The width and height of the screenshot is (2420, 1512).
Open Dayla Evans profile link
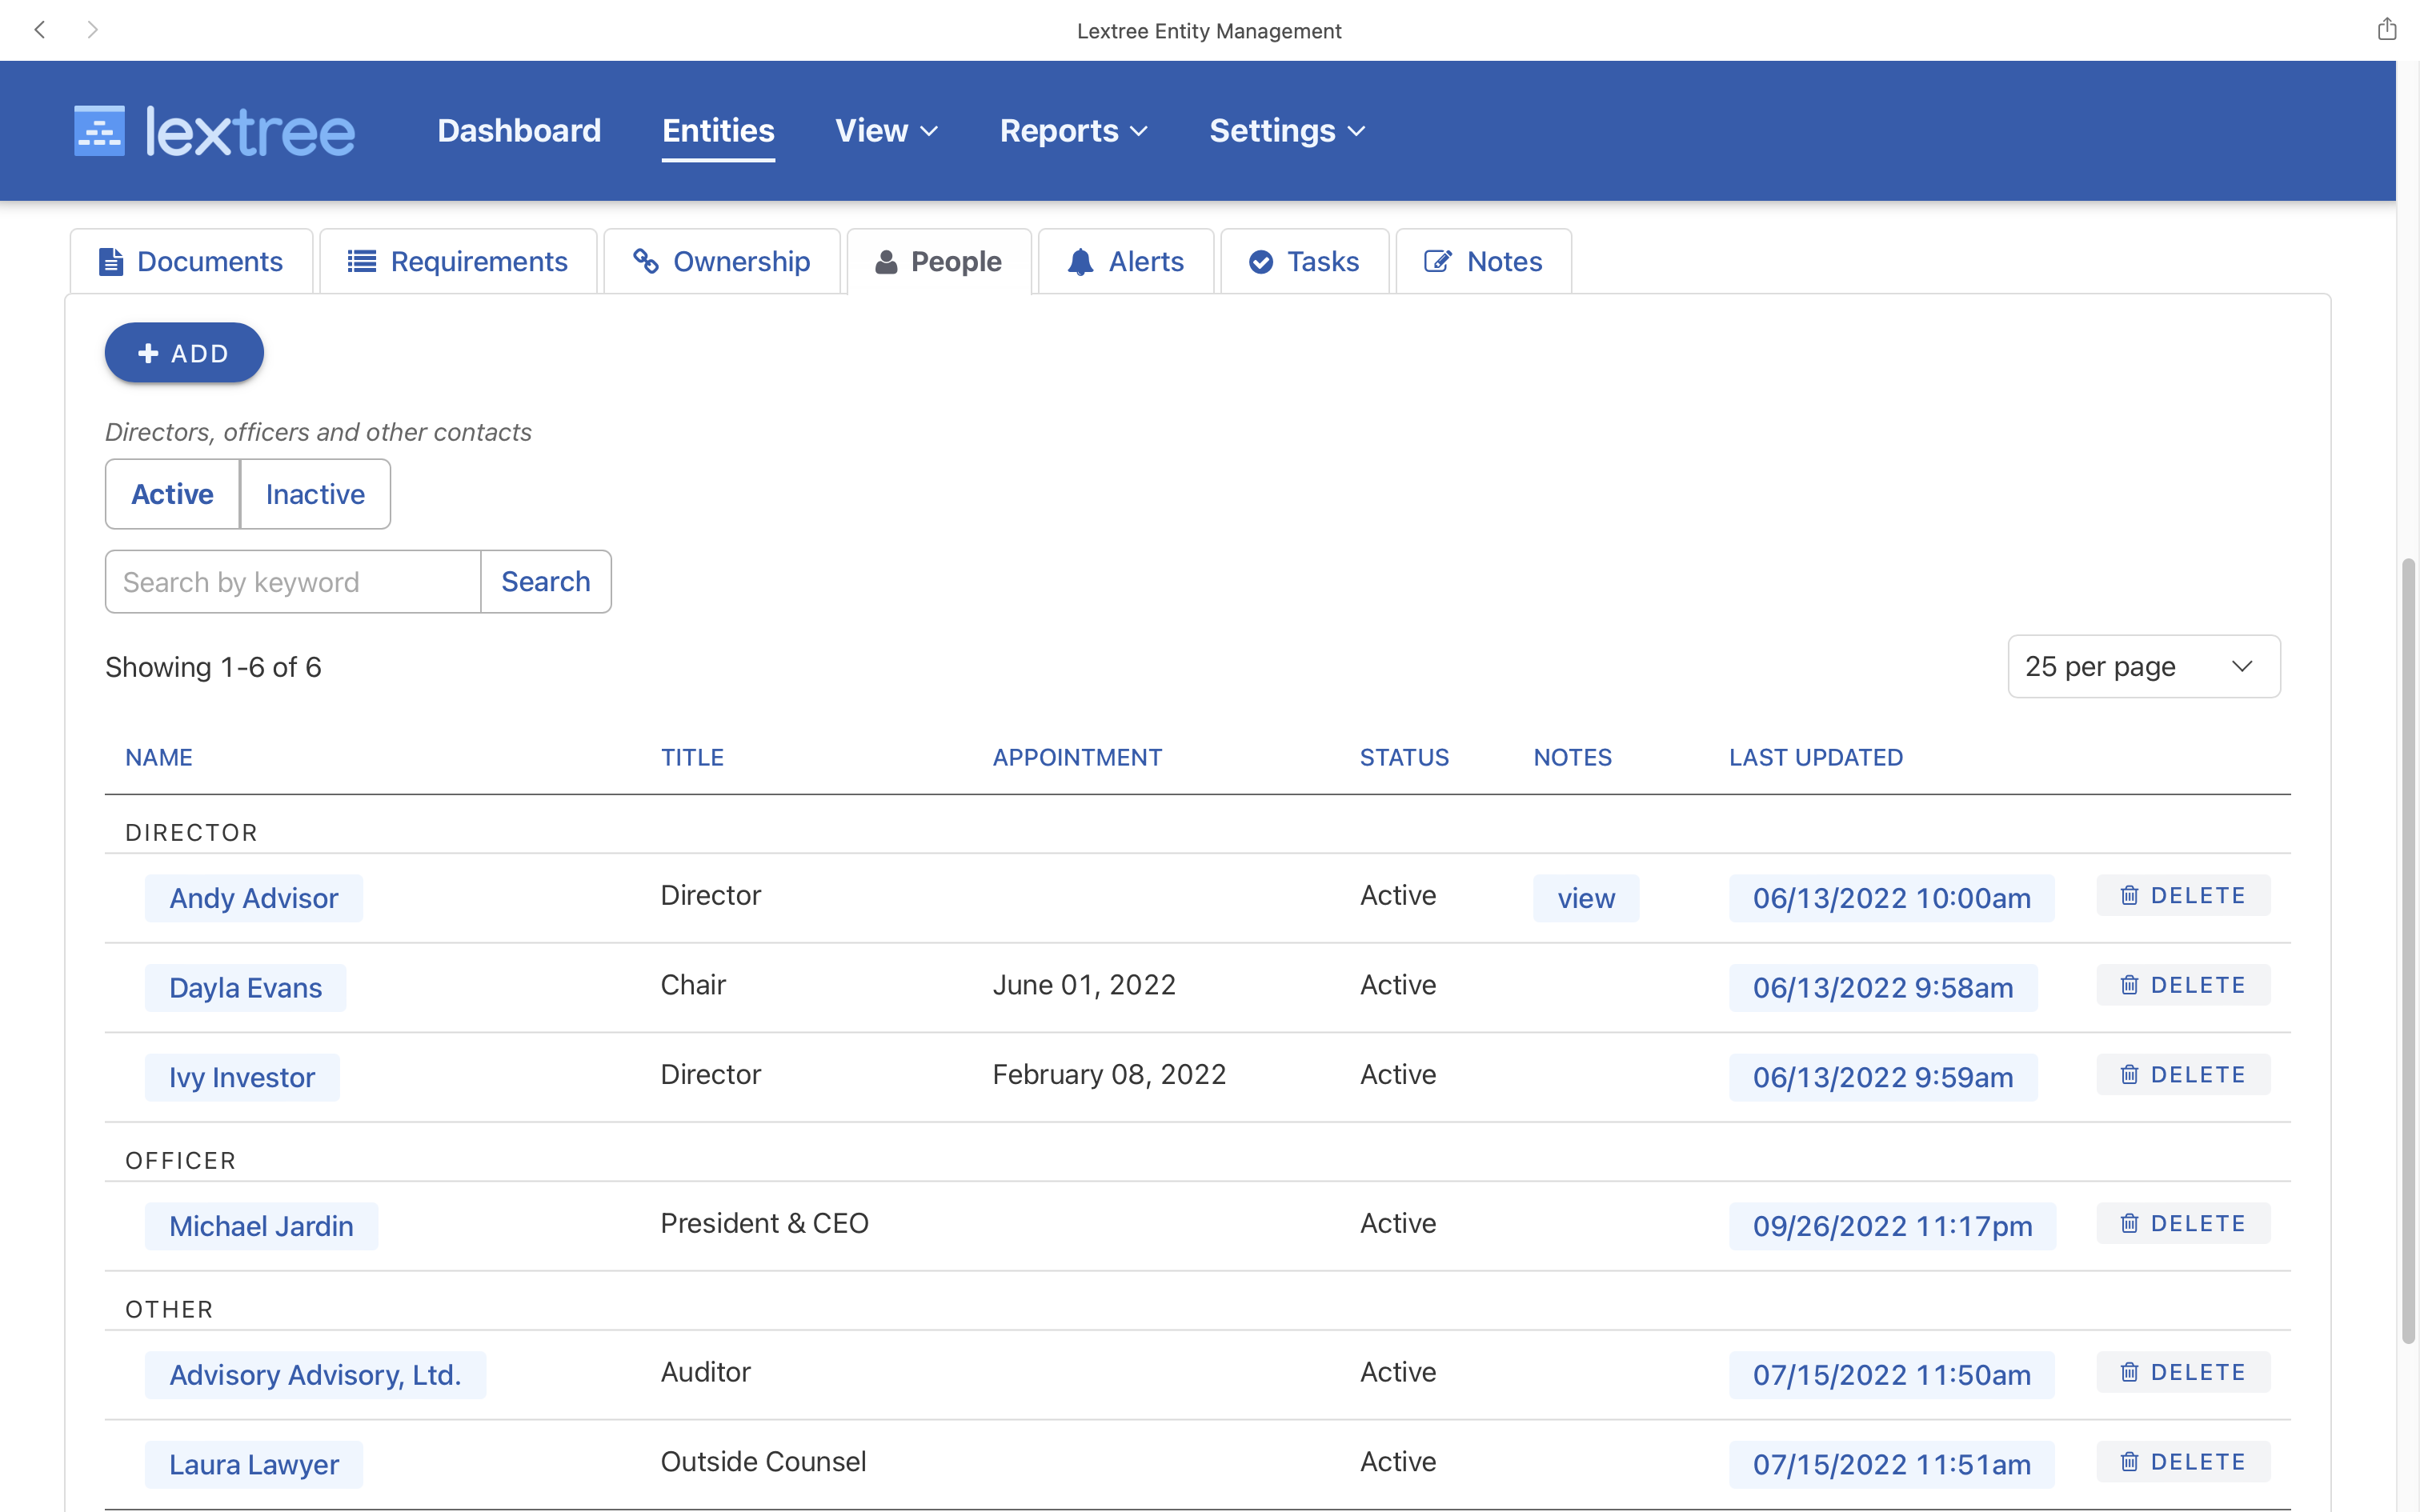click(x=245, y=988)
